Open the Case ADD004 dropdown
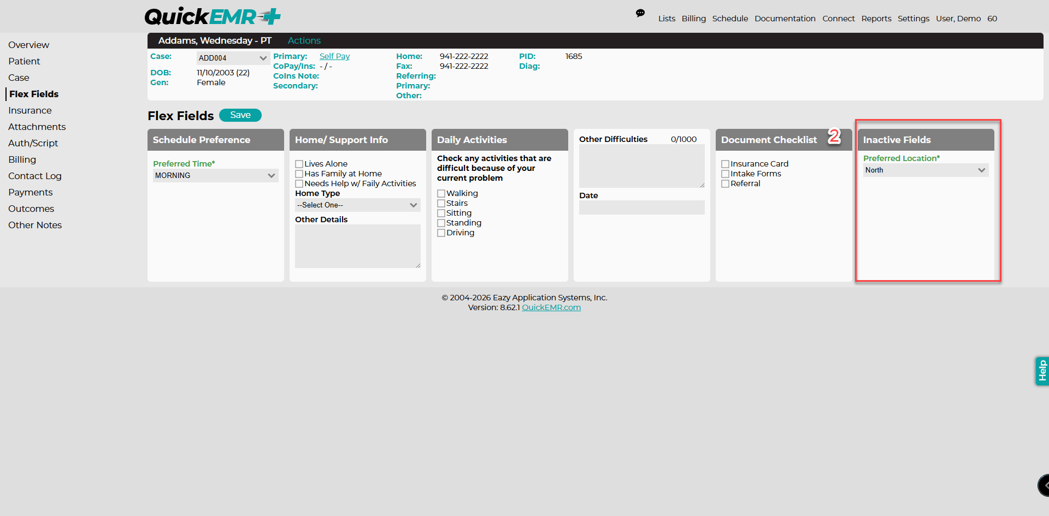The image size is (1049, 516). click(x=233, y=58)
